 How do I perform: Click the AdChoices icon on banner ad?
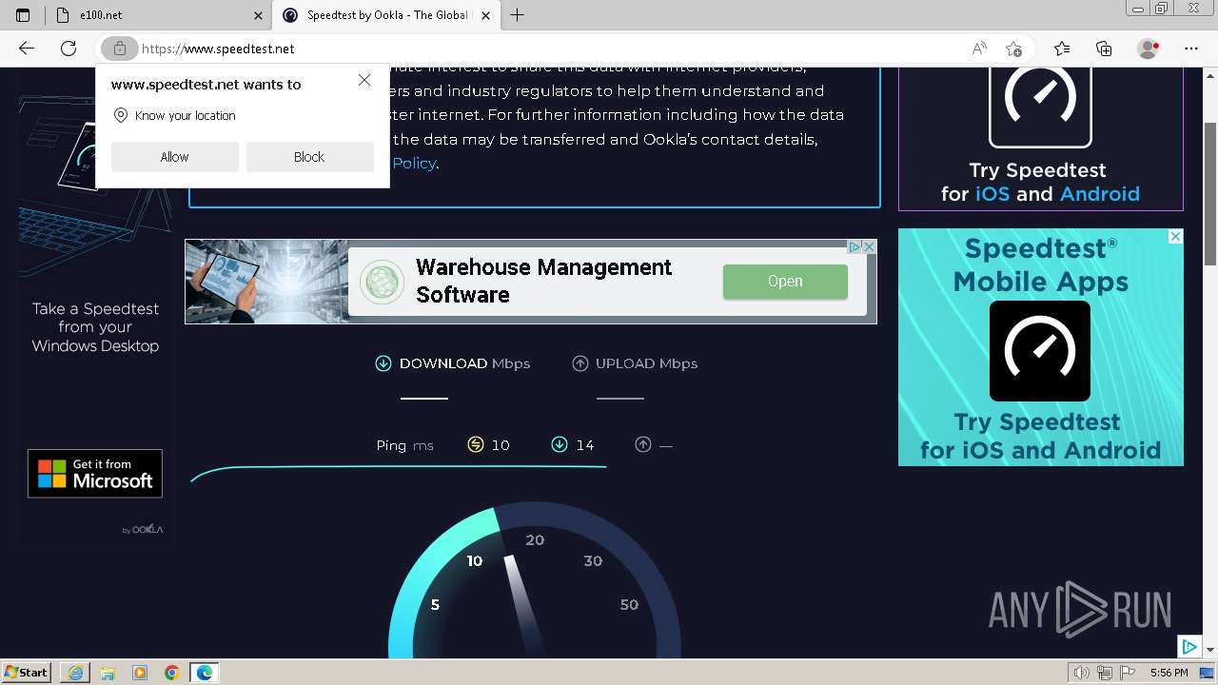[855, 246]
